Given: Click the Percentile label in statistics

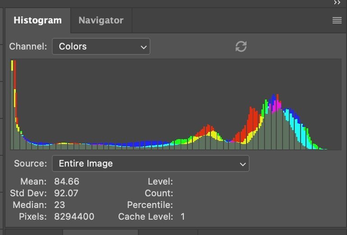Looking at the screenshot, I should coord(150,205).
